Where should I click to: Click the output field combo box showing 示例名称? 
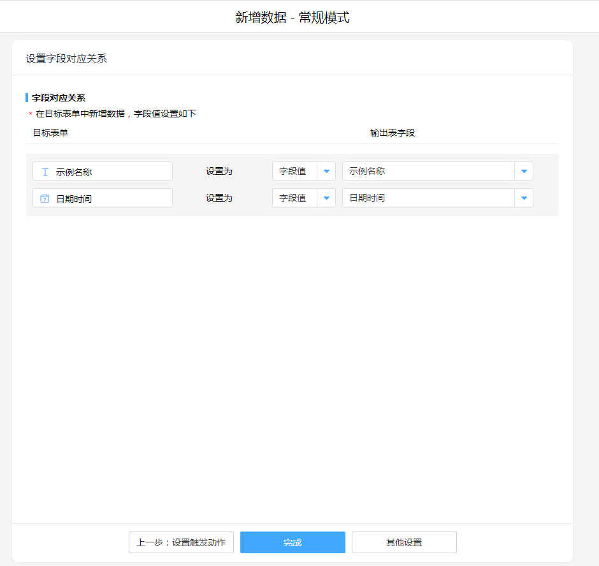click(x=428, y=171)
